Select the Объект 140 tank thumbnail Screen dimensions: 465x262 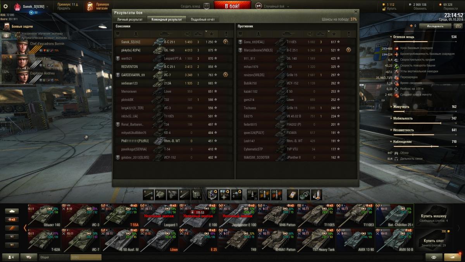tap(45, 215)
